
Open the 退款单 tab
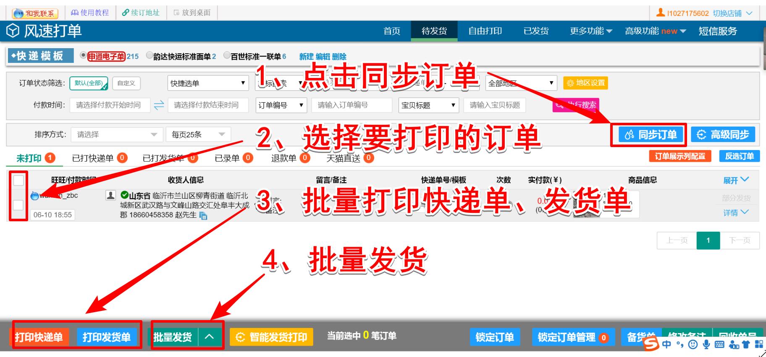tap(290, 158)
